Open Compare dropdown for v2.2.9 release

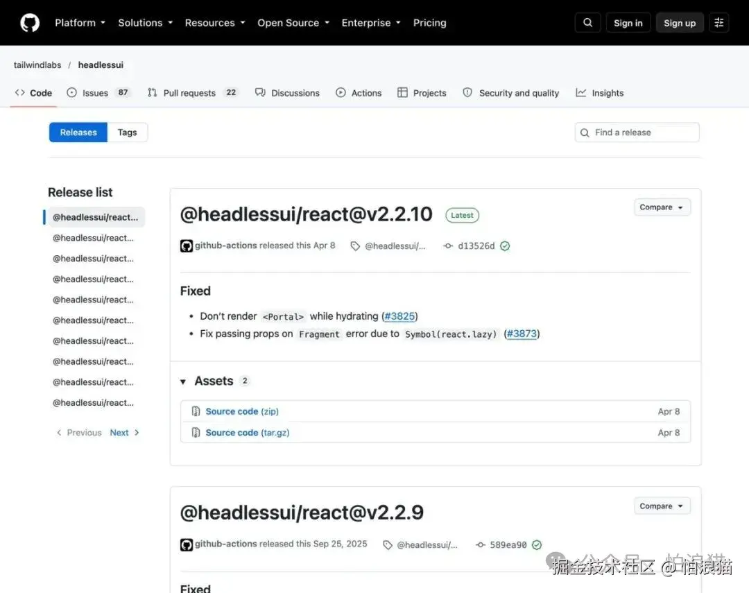[662, 506]
